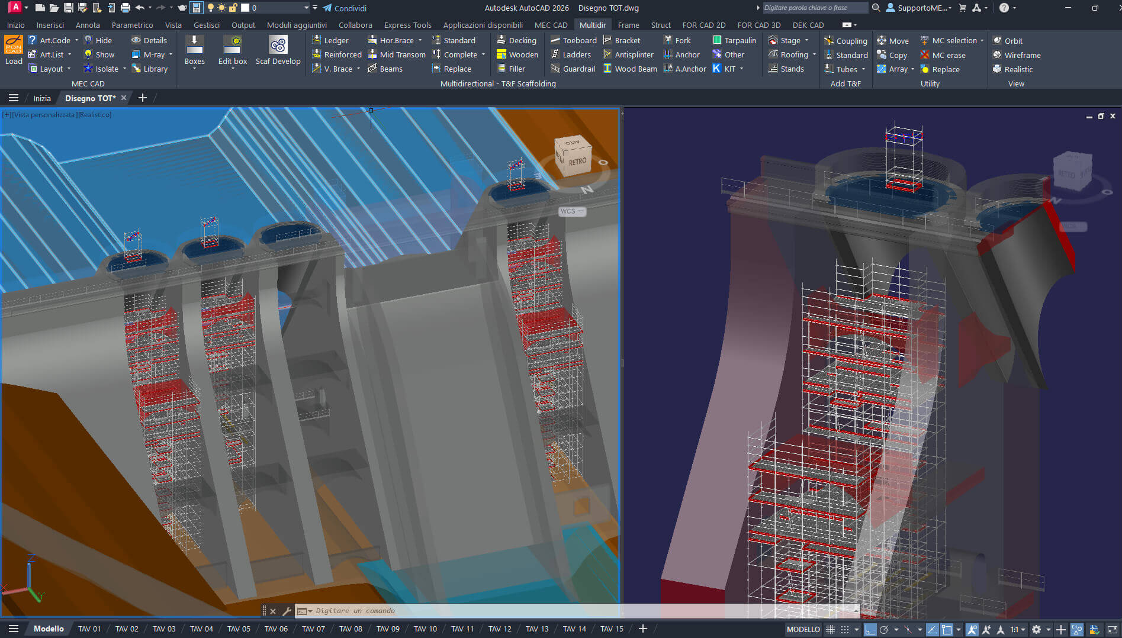Switch to Wireframe visual style

point(1017,55)
